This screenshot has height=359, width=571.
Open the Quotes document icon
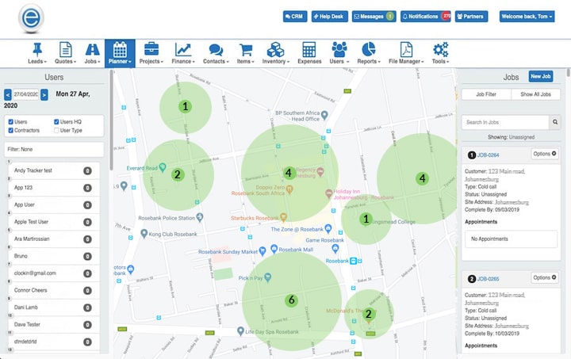pyautogui.click(x=65, y=49)
